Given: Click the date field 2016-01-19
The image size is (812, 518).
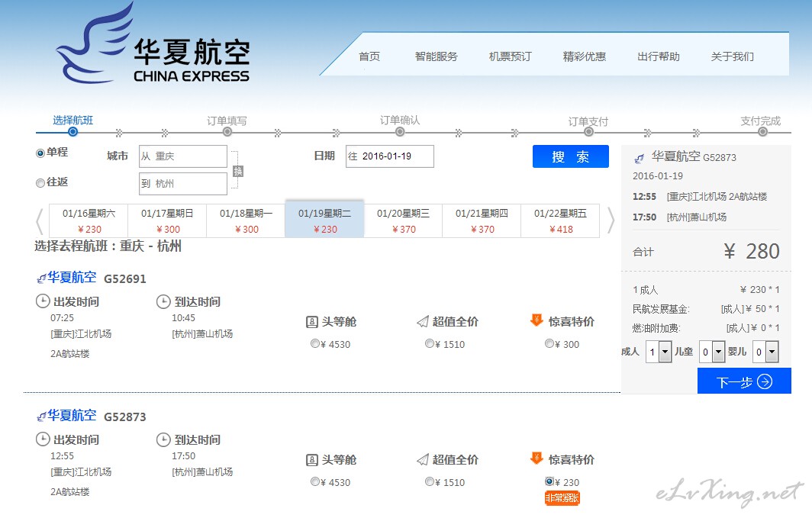Looking at the screenshot, I should click(x=390, y=156).
